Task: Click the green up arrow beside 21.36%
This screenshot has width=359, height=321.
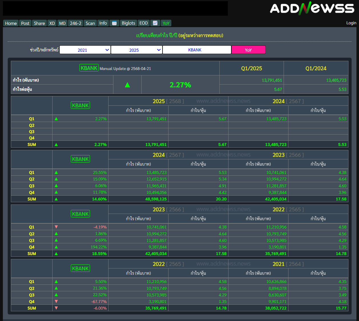Action: [x=56, y=288]
